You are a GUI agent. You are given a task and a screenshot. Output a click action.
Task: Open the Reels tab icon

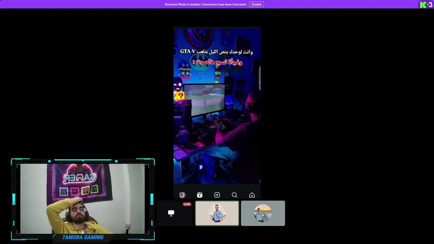click(200, 195)
